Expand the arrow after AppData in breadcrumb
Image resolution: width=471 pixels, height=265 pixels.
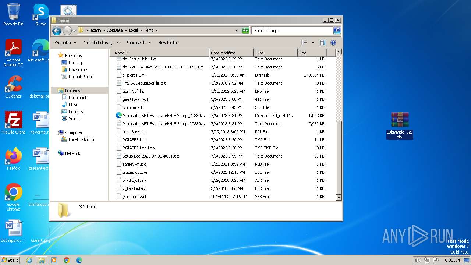point(125,31)
